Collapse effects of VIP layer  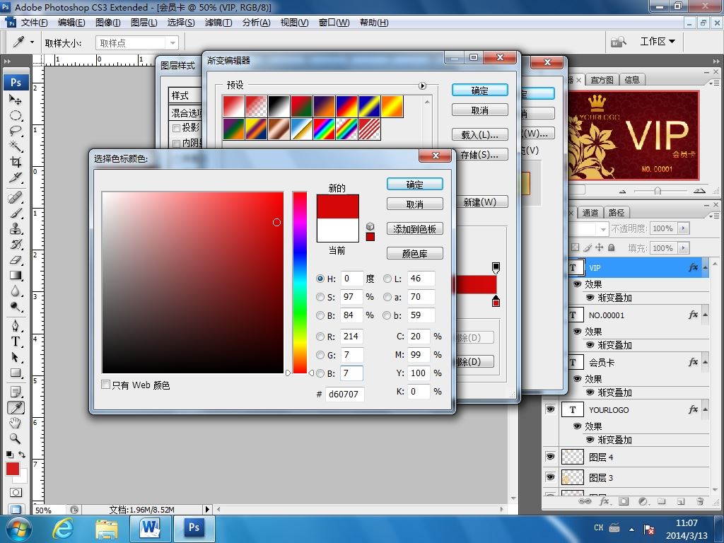click(705, 268)
